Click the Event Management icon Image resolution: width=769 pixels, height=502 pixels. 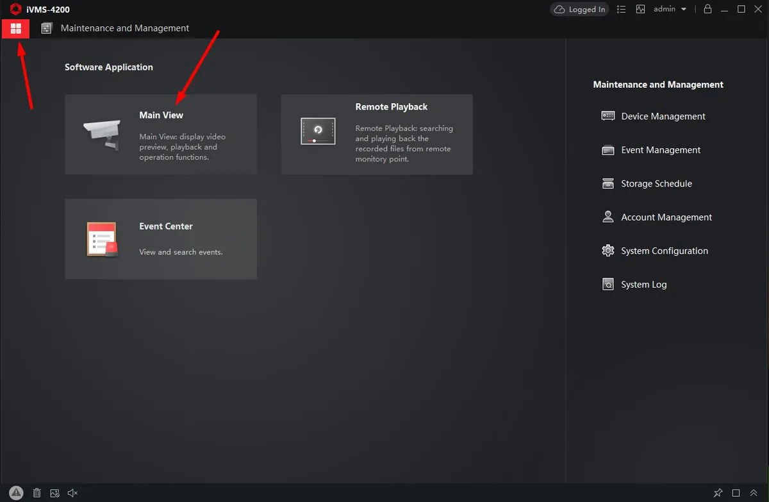coord(608,150)
